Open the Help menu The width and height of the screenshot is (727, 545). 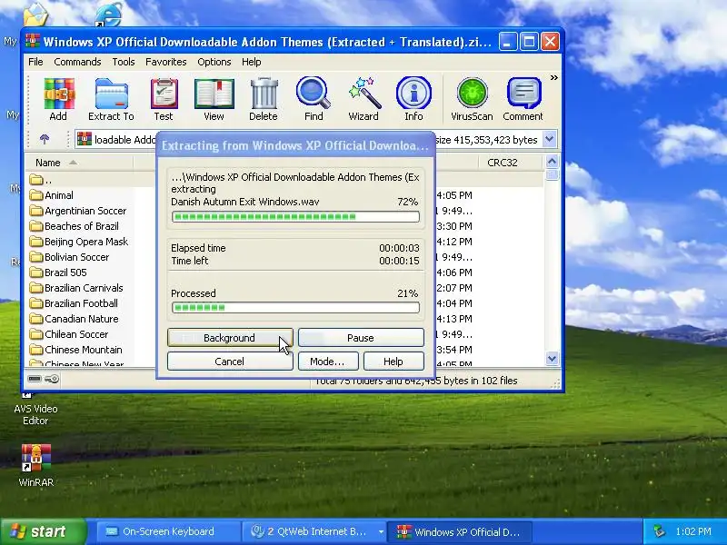coord(252,62)
